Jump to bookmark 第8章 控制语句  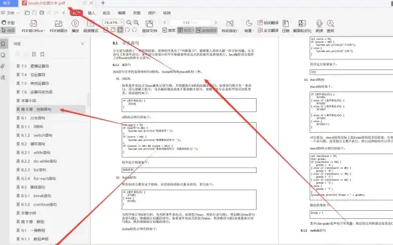coord(50,109)
